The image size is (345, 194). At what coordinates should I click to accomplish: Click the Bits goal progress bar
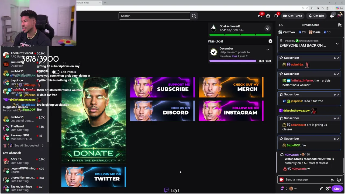[x=240, y=35]
